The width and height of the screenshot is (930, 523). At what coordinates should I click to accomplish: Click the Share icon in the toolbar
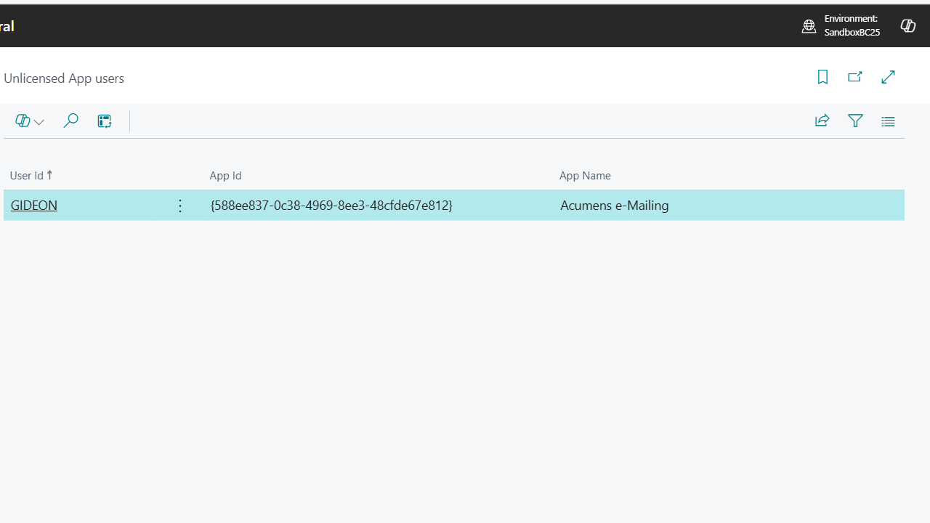[x=822, y=121]
